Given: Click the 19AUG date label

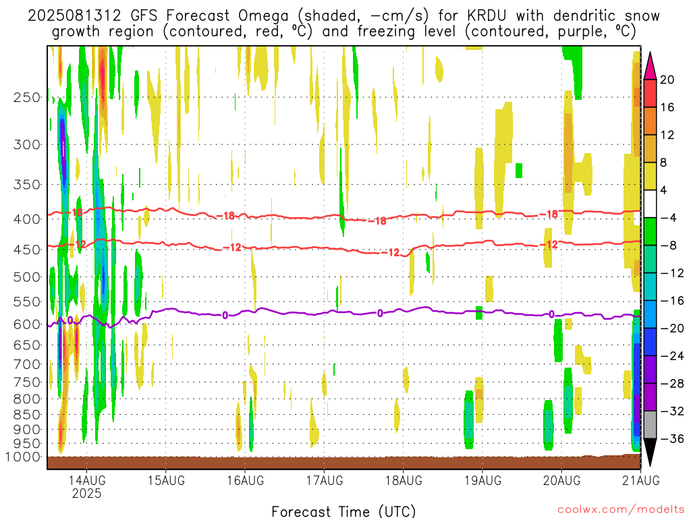Looking at the screenshot, I should click(483, 480).
